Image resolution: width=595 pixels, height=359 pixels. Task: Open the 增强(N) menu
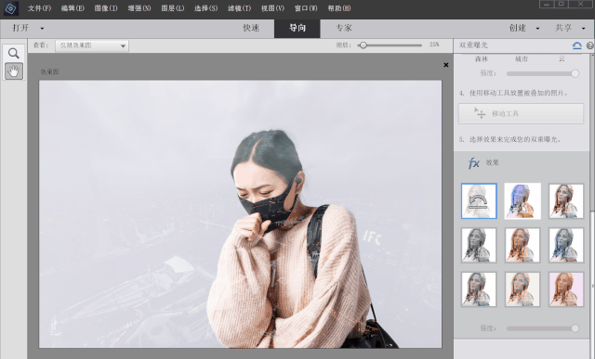(x=139, y=8)
